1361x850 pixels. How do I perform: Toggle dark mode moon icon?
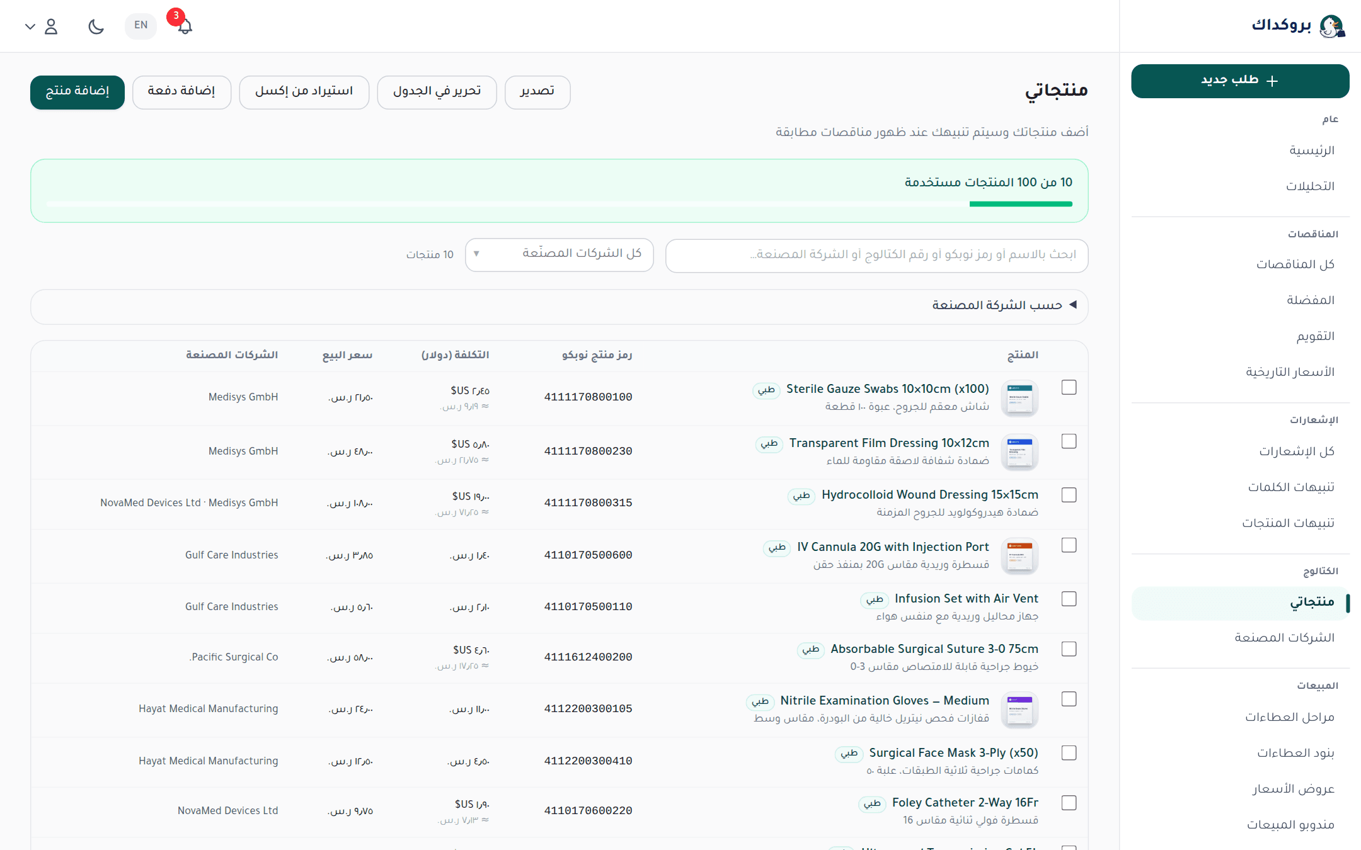(96, 26)
